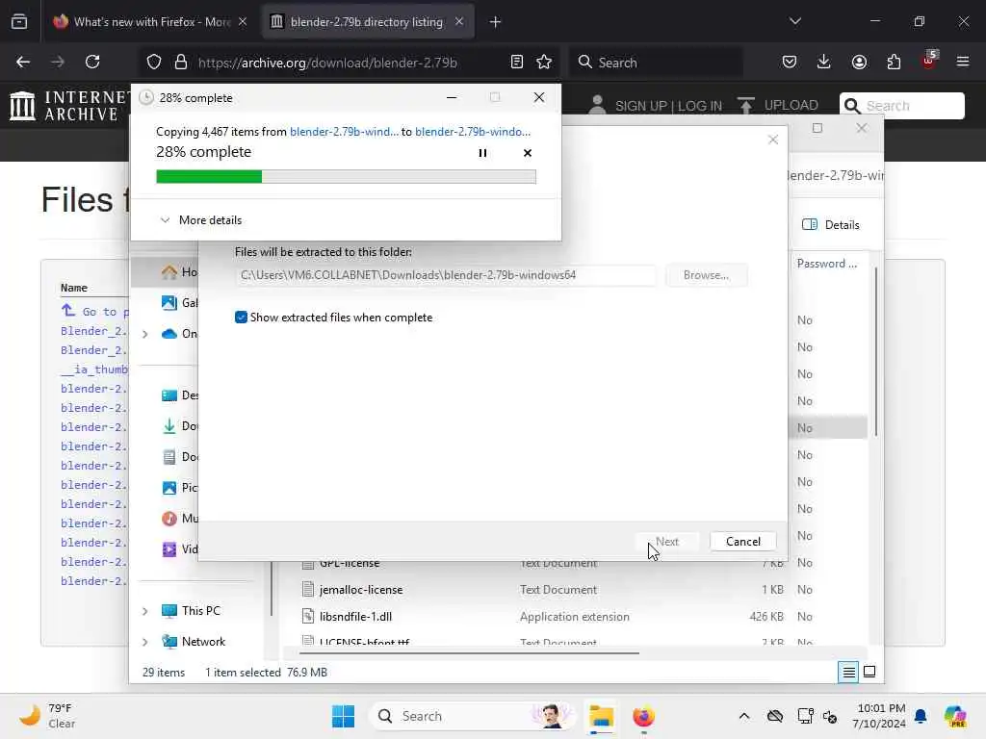Open Windows Start menu
Viewport: 986px width, 739px height.
tap(344, 716)
